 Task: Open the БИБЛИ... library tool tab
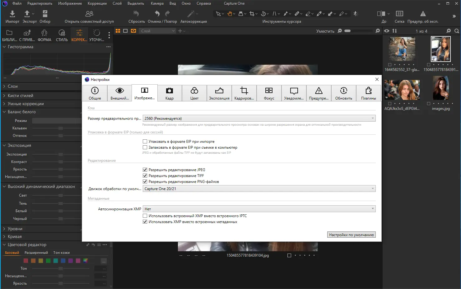click(x=9, y=35)
